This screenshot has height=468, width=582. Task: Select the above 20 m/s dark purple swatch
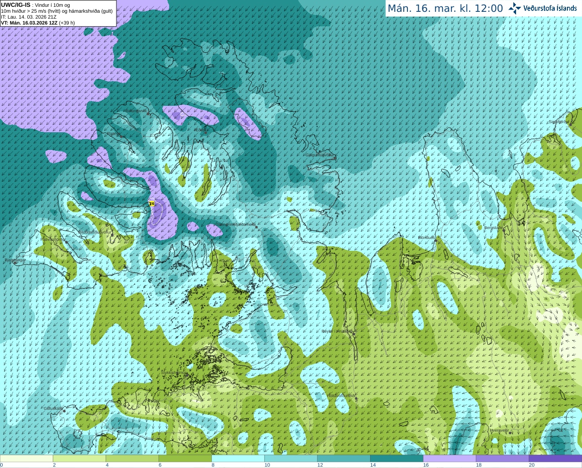click(555, 458)
